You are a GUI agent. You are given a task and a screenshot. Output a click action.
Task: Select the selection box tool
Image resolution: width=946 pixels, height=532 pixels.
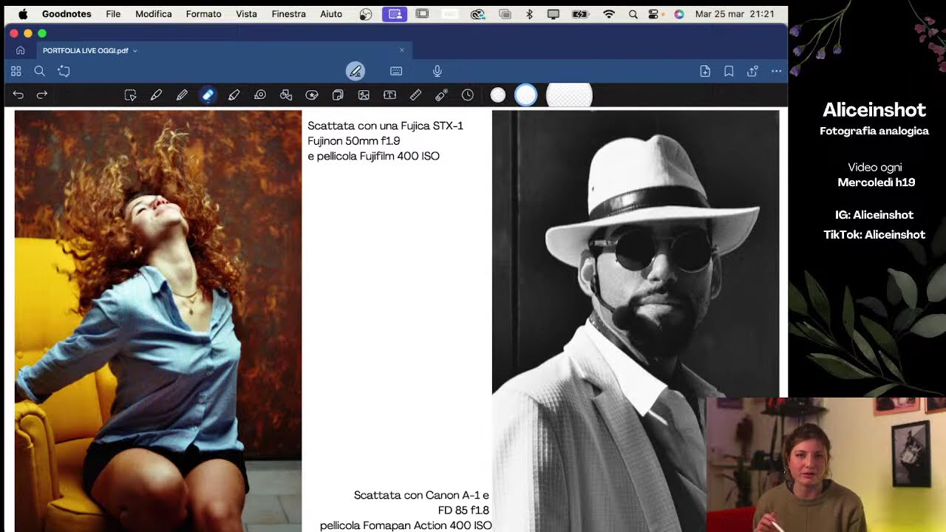click(130, 95)
